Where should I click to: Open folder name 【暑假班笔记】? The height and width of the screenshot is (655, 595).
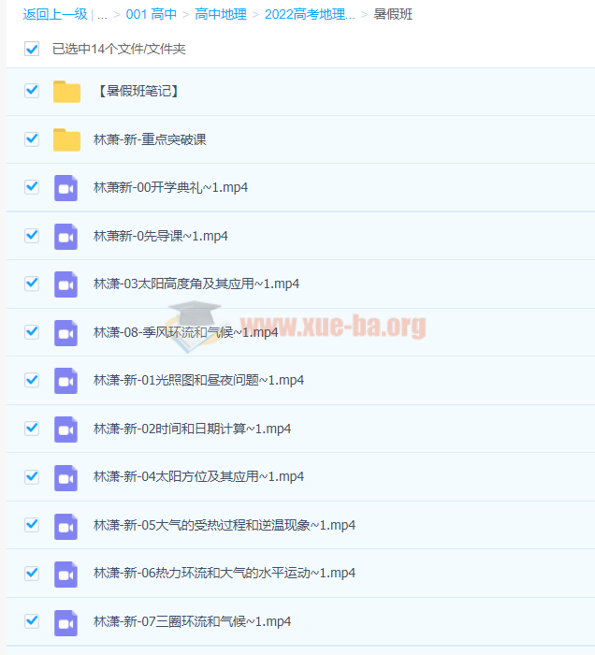pos(138,91)
